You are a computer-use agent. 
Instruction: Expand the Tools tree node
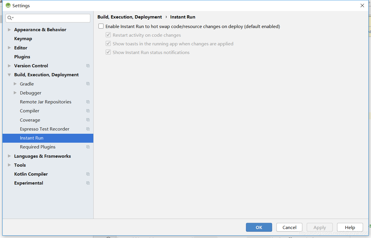9,165
